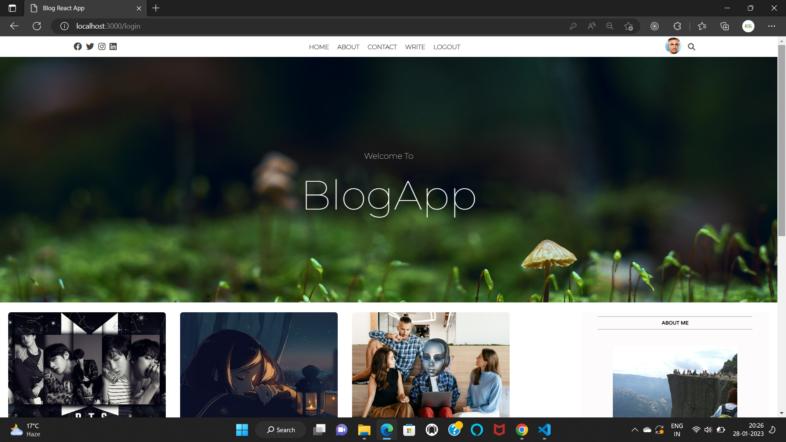Toggle Read Aloud in the address bar
Viewport: 786px width, 442px height.
coord(591,26)
